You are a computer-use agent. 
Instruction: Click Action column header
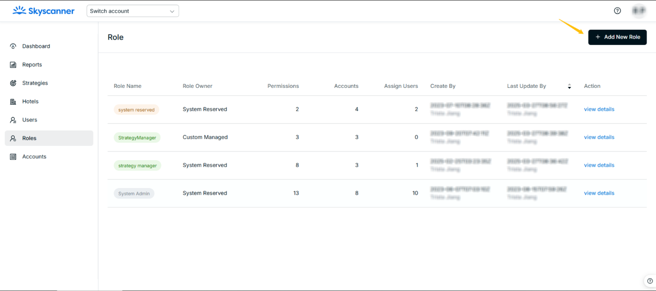pyautogui.click(x=592, y=86)
